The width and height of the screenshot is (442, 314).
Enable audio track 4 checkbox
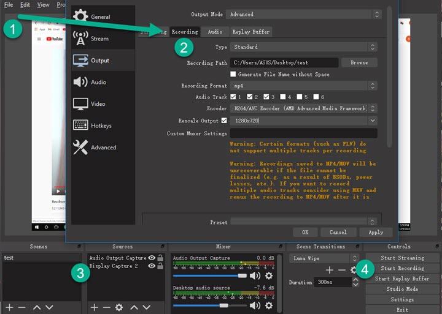284,97
